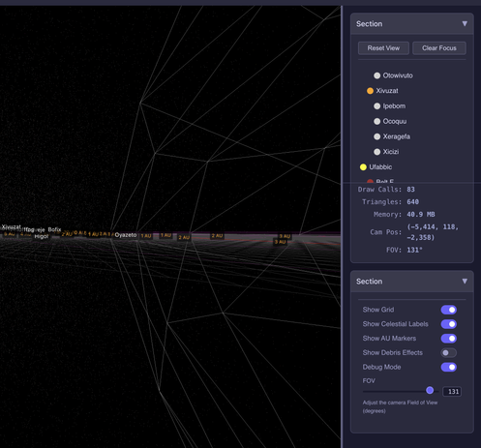Click the Reset View button
The height and width of the screenshot is (448, 481).
point(383,48)
